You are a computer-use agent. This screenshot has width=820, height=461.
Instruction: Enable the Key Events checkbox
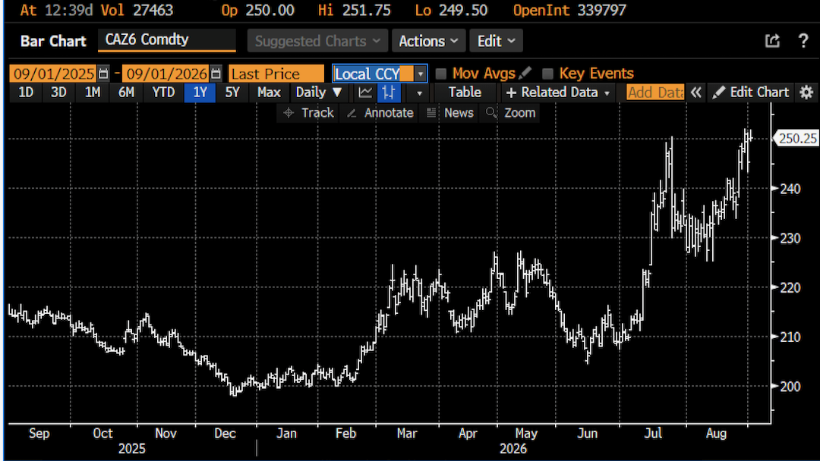[547, 74]
